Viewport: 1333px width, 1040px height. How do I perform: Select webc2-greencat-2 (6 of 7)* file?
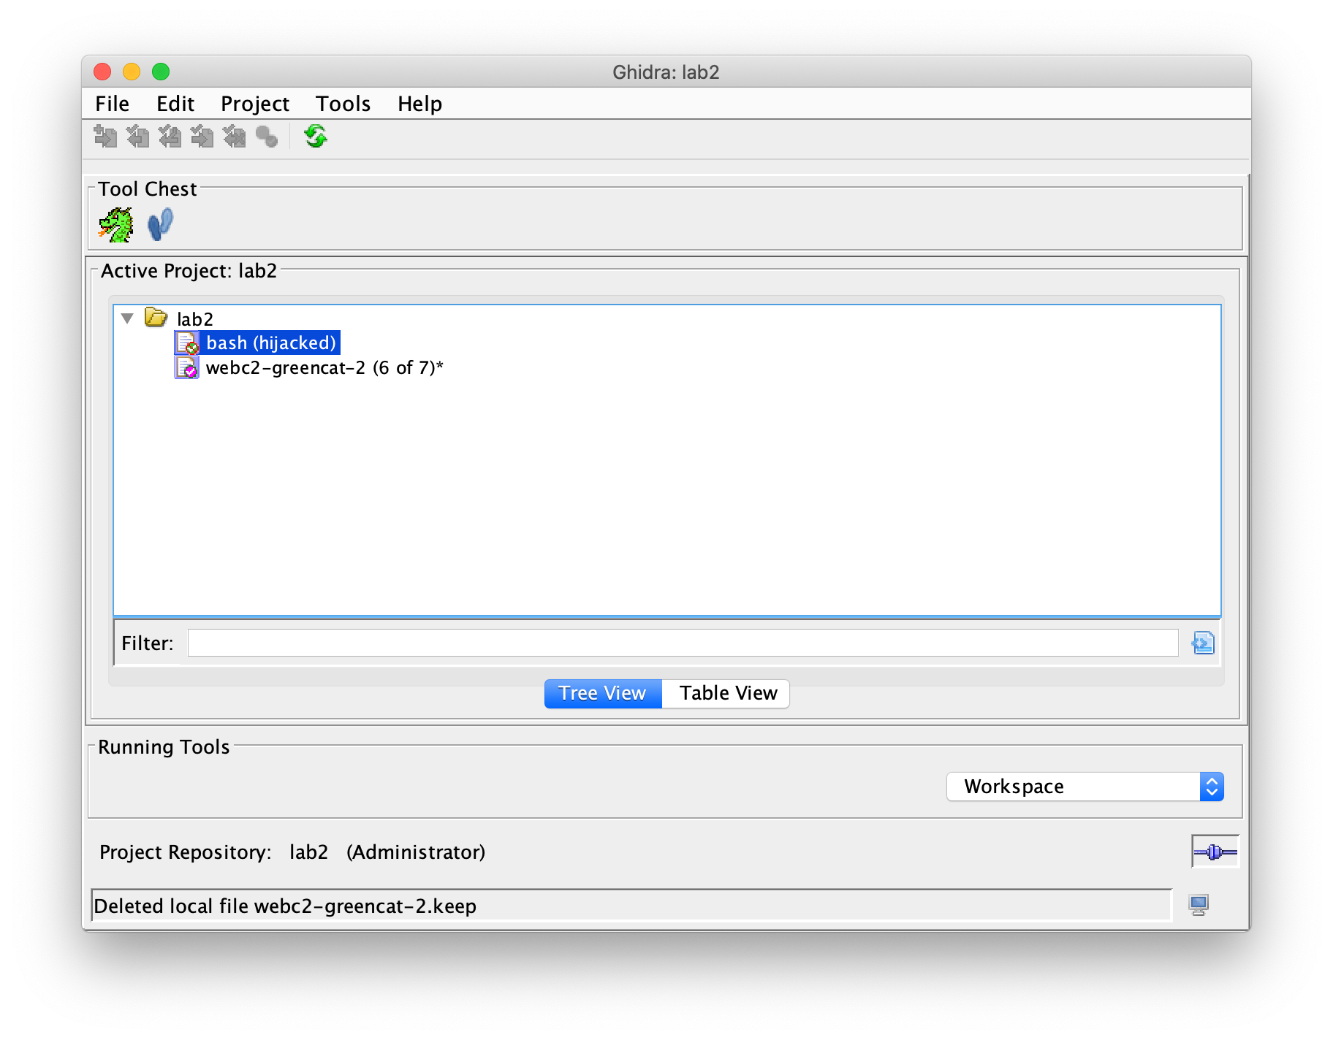click(325, 367)
